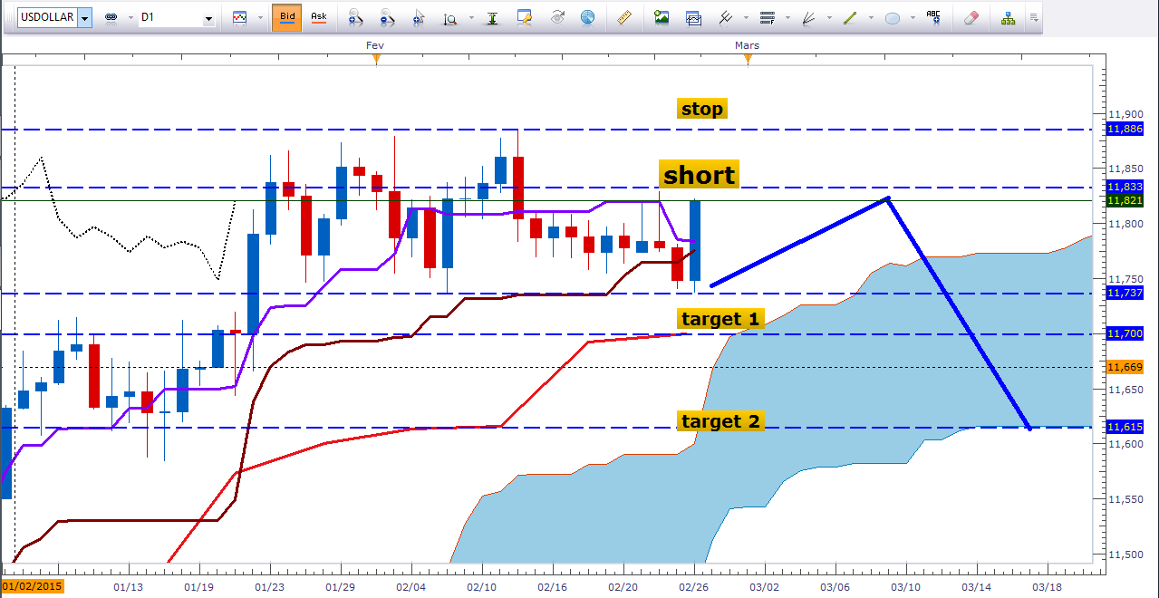This screenshot has height=598, width=1159.
Task: Open the toolbar overflow options
Action: click(x=1034, y=17)
